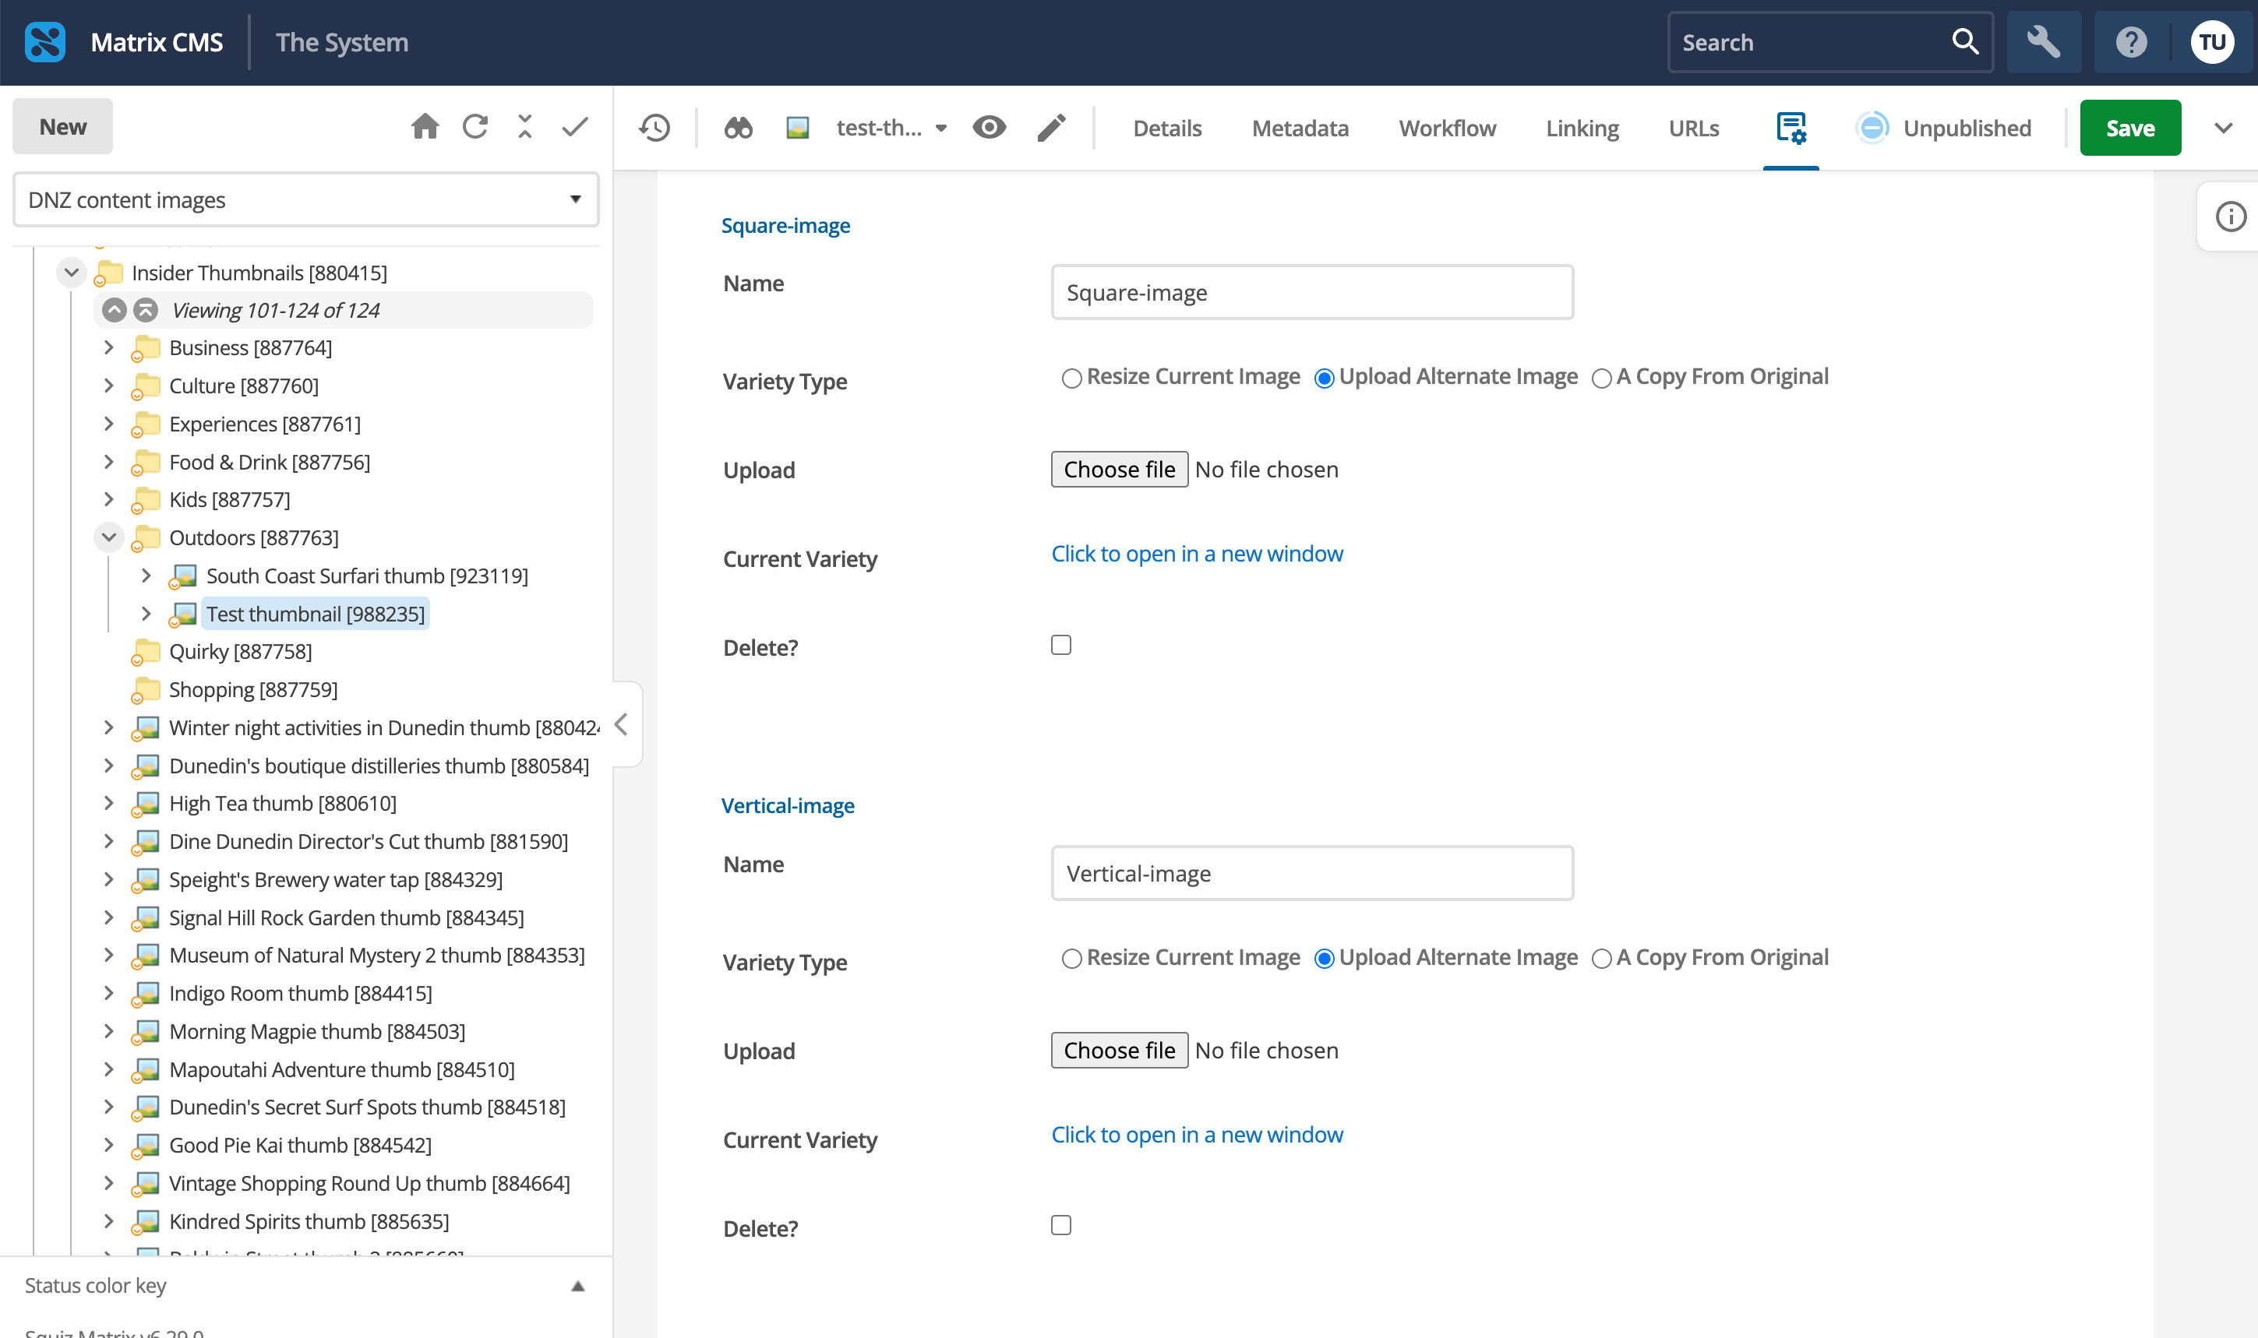Open the asset history clock icon

point(654,128)
